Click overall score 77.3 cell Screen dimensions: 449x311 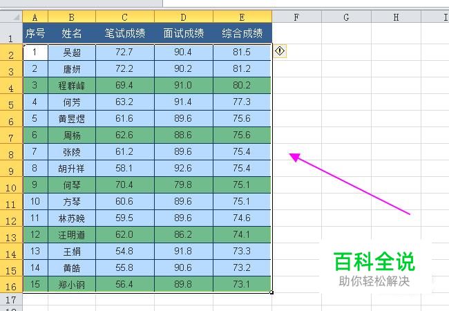pyautogui.click(x=242, y=102)
